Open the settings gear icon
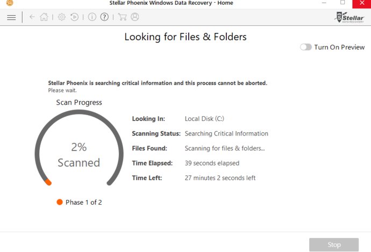This screenshot has height=252, width=371. point(62,17)
